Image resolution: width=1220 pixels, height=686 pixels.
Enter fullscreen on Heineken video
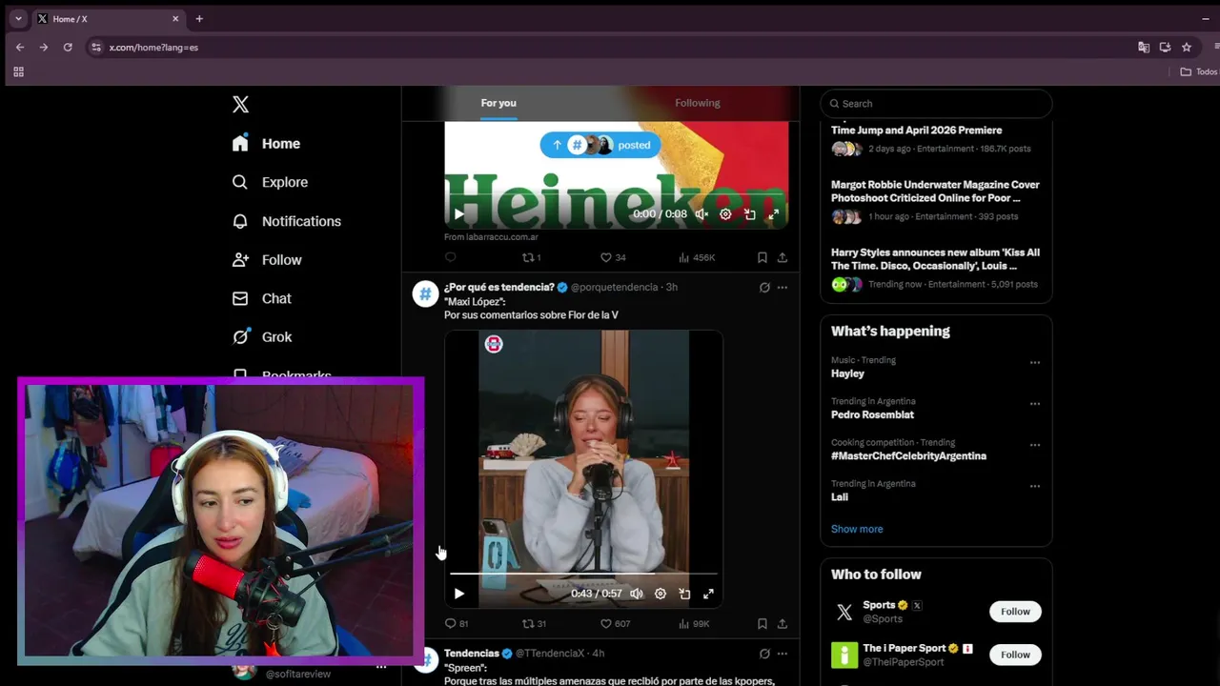pyautogui.click(x=773, y=214)
